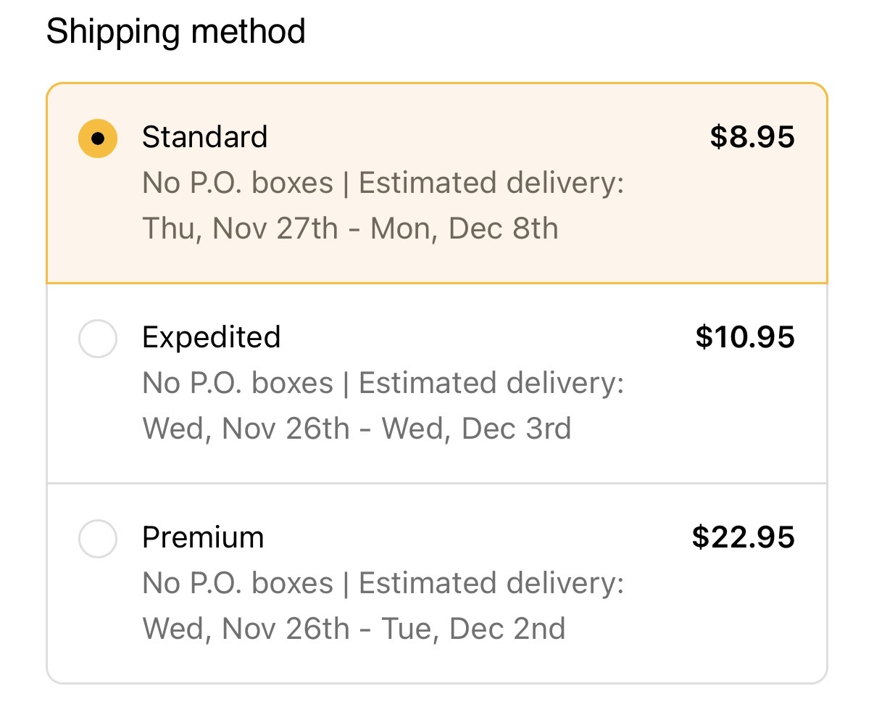The height and width of the screenshot is (702, 874).
Task: Click the "Standard" option label
Action: 204,137
